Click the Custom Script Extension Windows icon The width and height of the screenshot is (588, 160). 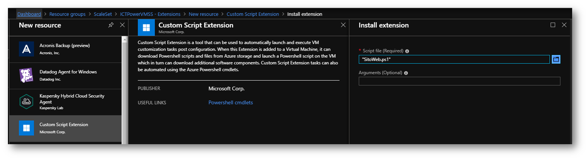coord(26,128)
